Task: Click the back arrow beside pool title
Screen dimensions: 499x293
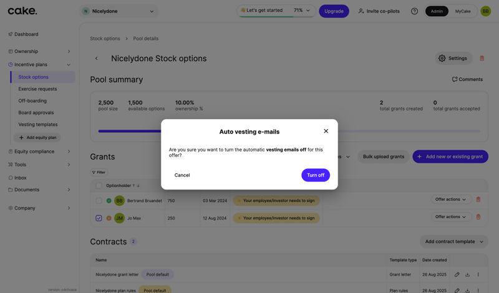Action: pos(97,59)
